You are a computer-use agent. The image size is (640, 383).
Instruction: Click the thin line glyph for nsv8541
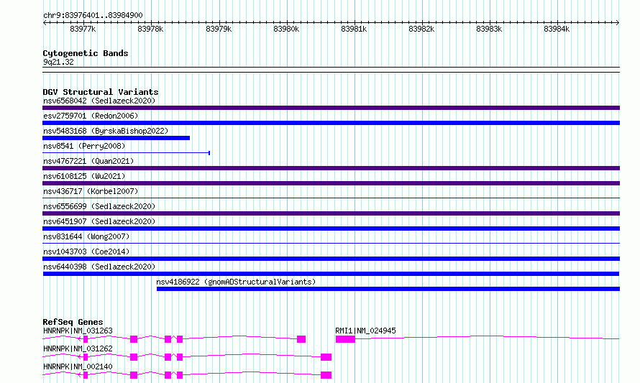126,153
